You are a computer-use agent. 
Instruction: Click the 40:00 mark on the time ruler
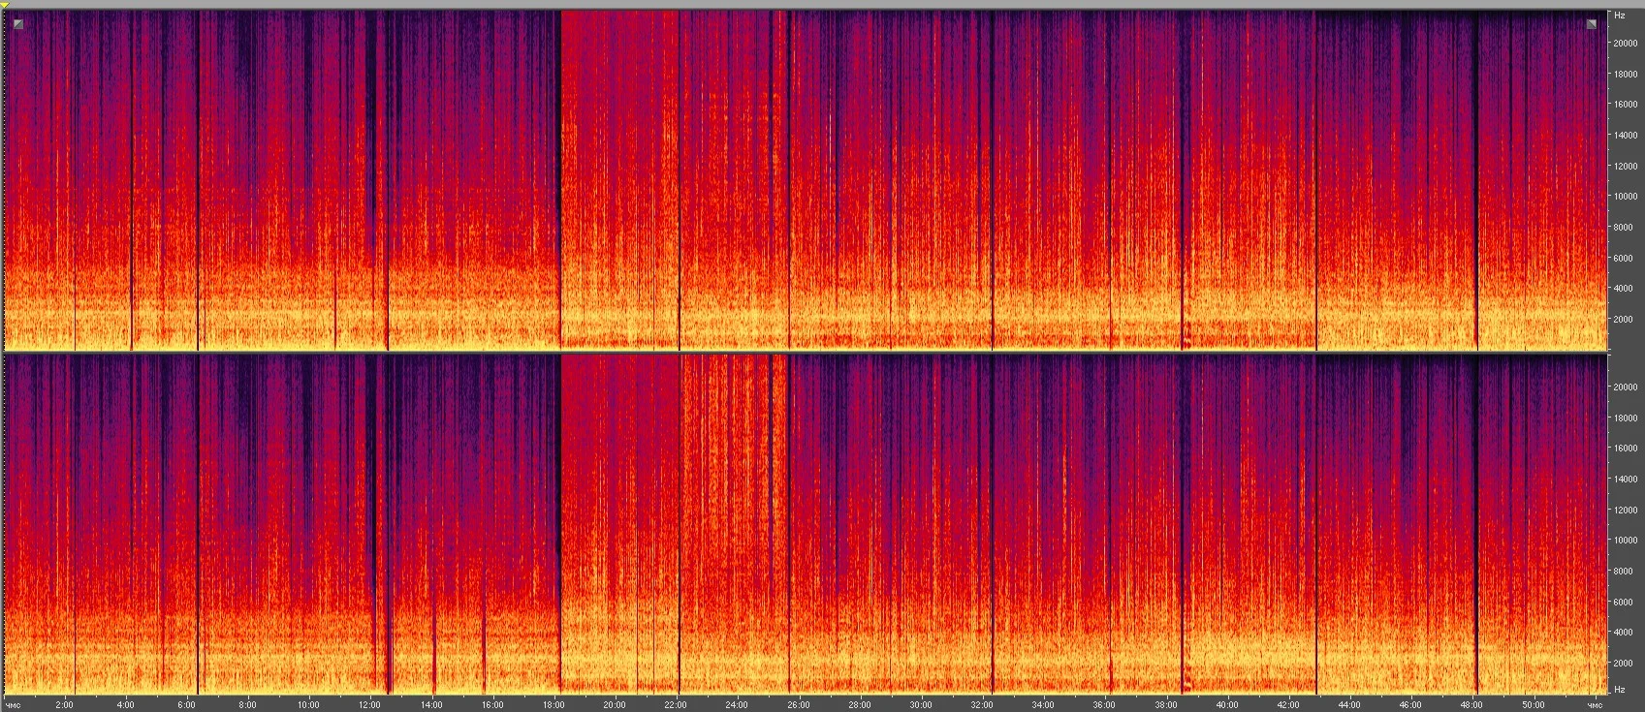pos(1226,704)
